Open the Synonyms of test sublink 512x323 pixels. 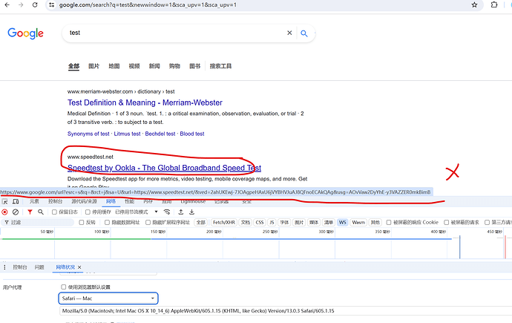[88, 134]
